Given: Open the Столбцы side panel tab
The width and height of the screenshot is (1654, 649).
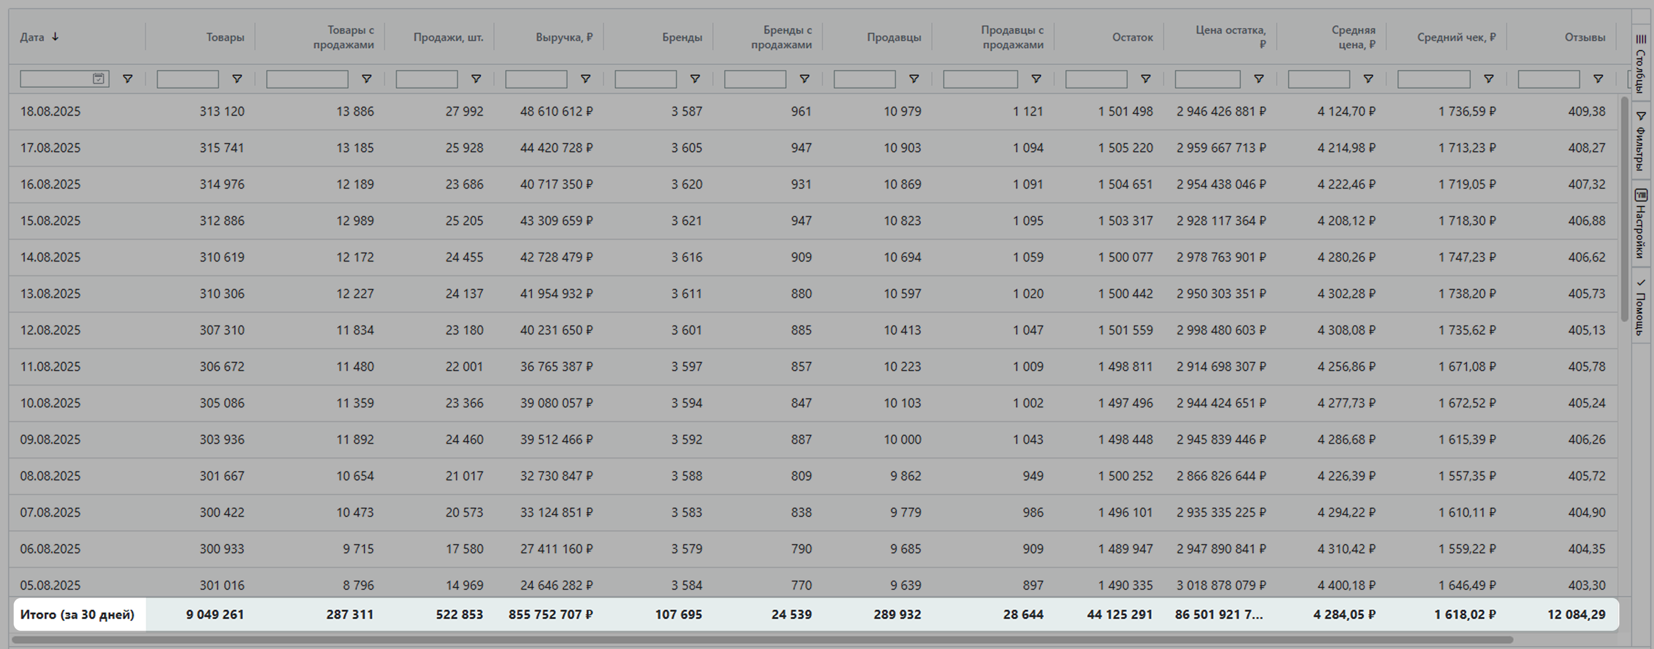Looking at the screenshot, I should 1640,64.
